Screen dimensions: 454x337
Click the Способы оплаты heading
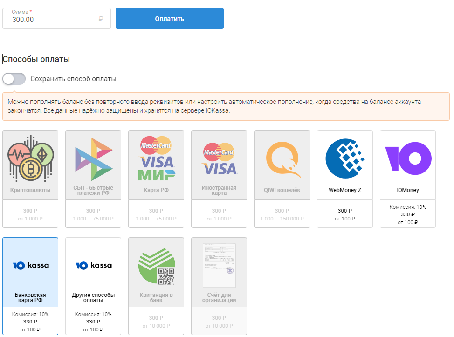pyautogui.click(x=36, y=59)
